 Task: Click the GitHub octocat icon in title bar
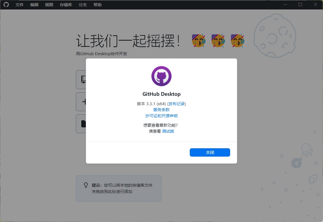[x=6, y=5]
